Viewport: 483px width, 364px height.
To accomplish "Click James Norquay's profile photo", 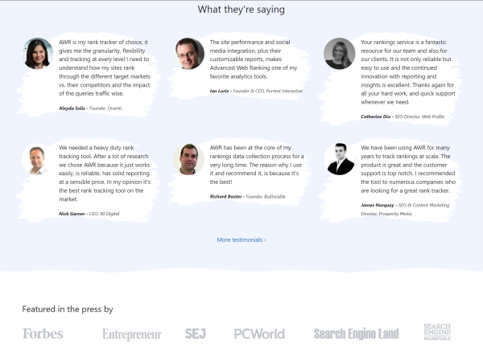I will pyautogui.click(x=340, y=159).
